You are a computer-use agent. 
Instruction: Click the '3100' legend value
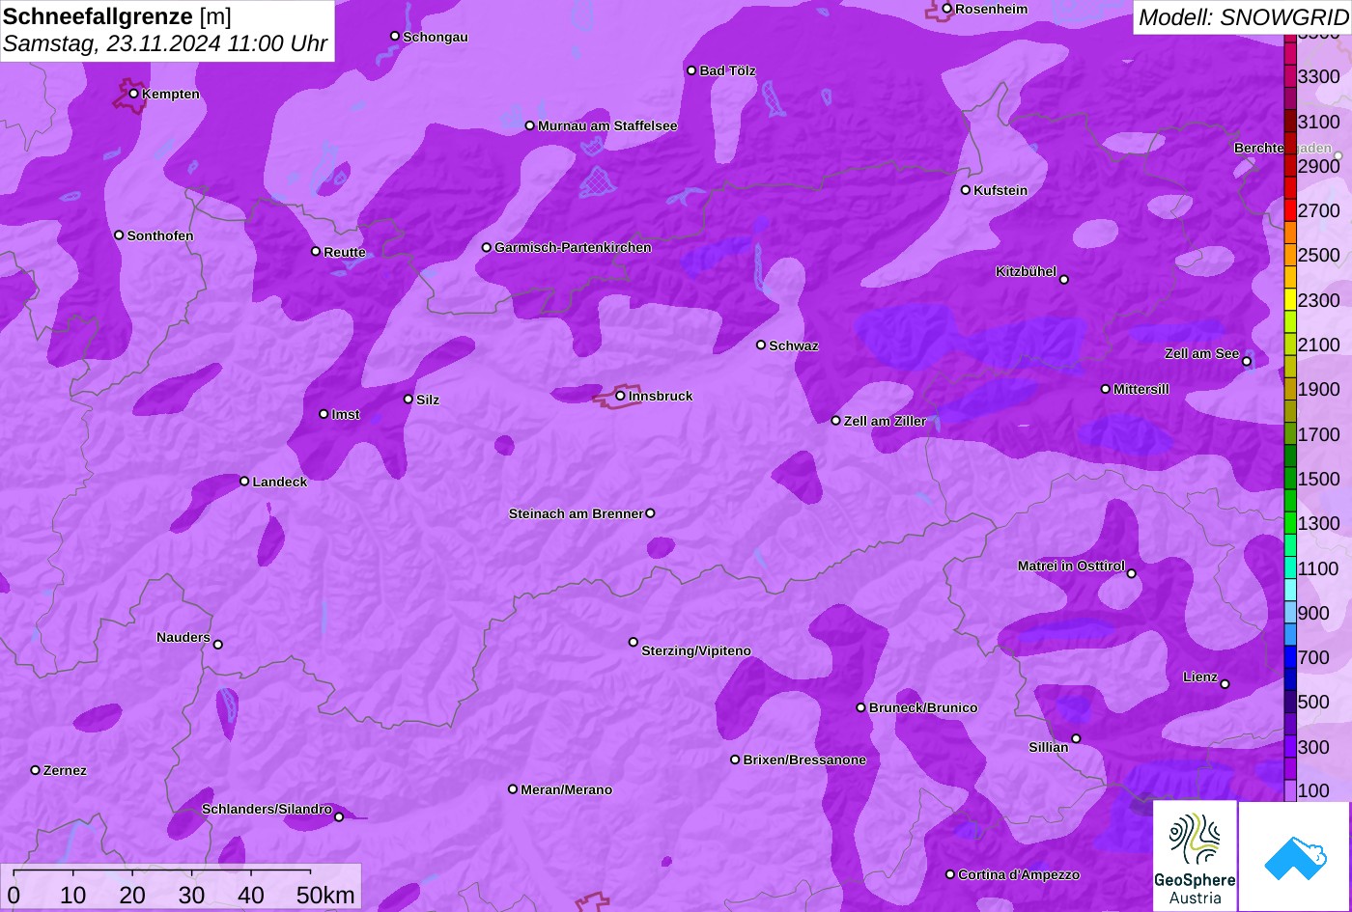click(1319, 122)
